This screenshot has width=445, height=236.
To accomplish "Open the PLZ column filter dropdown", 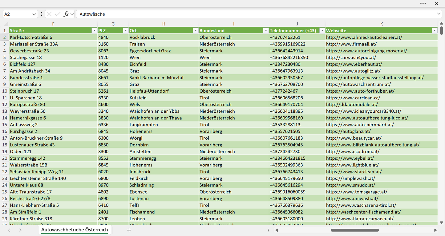I will tap(126, 30).
